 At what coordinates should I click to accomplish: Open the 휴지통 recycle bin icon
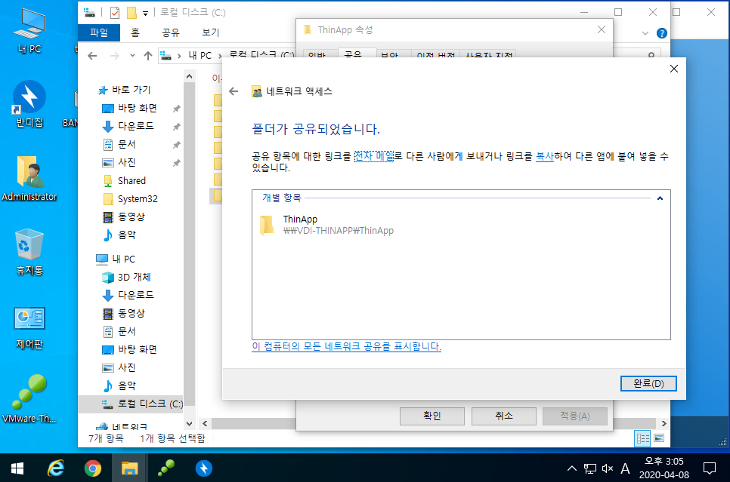click(x=29, y=252)
